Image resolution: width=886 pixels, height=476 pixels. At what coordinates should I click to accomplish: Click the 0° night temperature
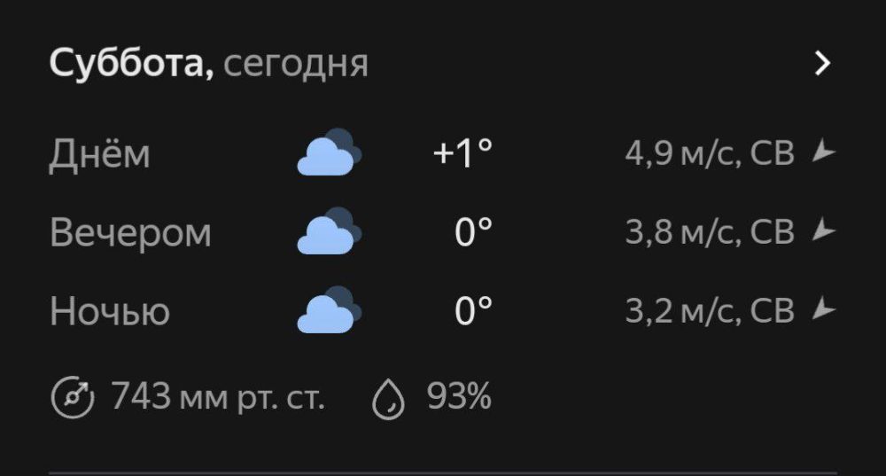[x=474, y=311]
